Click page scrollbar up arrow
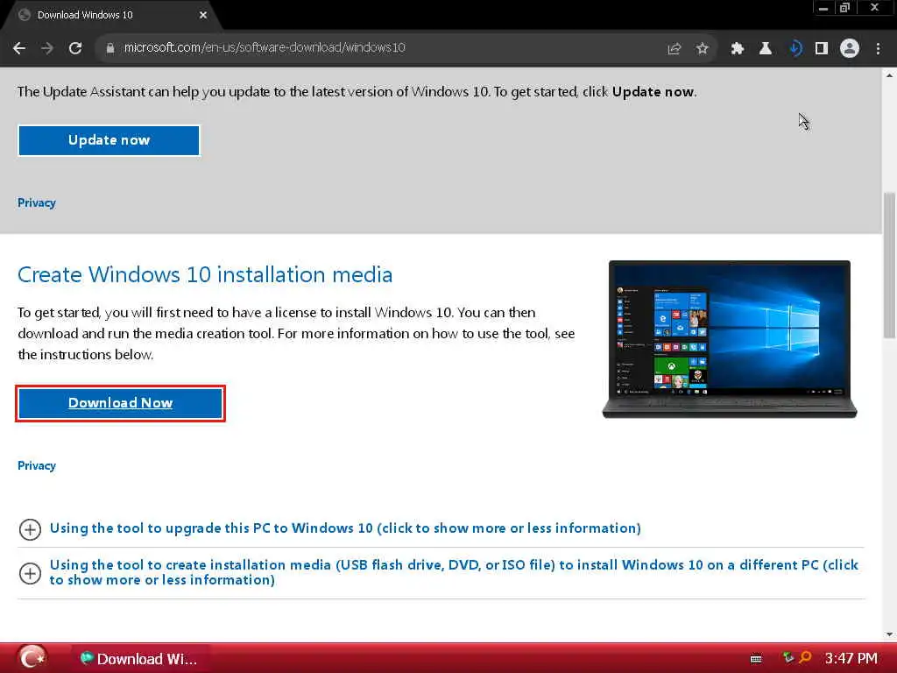This screenshot has width=897, height=673. [x=889, y=75]
